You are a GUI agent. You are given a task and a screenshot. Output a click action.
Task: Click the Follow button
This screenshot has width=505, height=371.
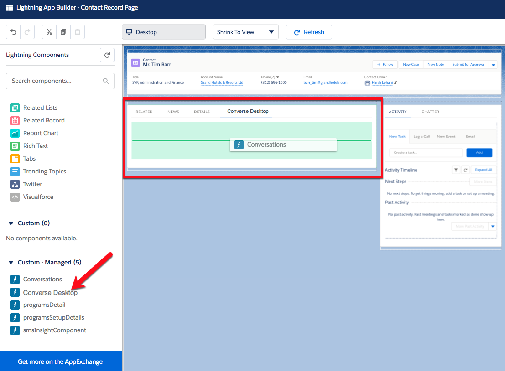pos(385,65)
